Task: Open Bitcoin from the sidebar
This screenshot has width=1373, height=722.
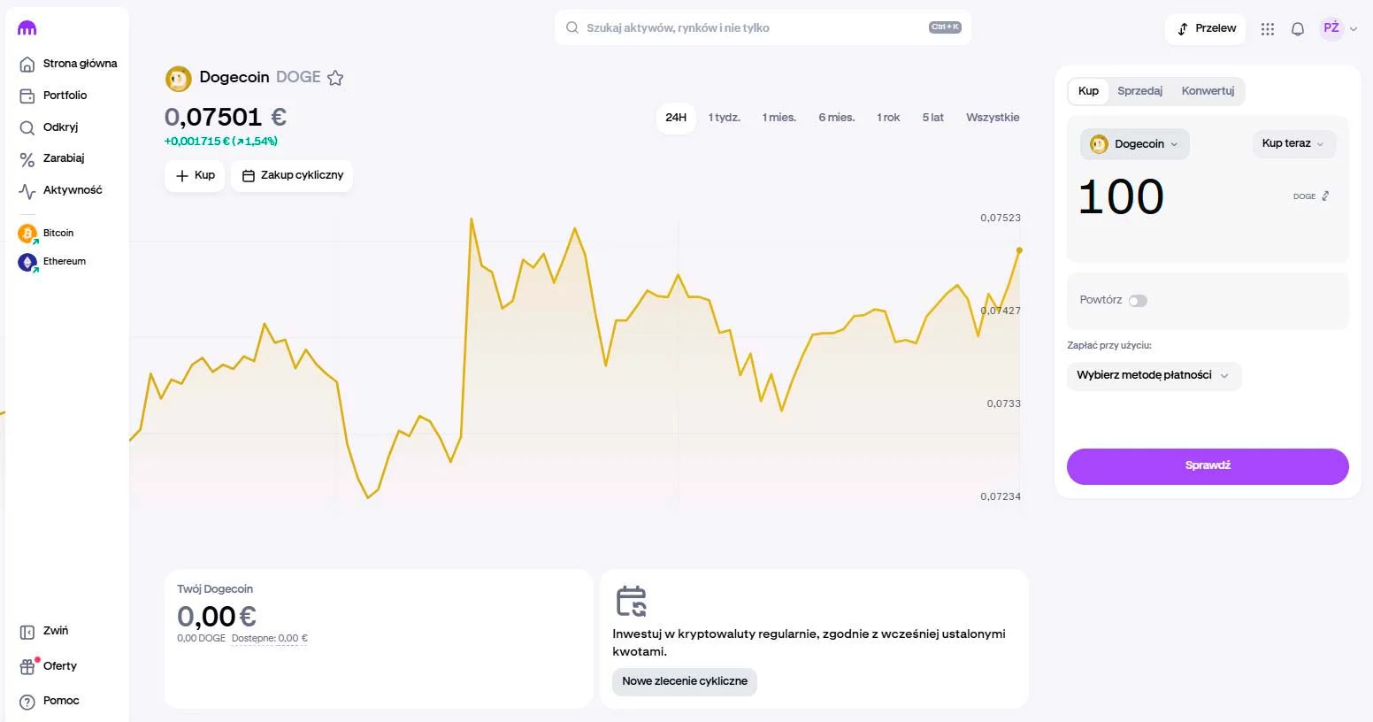Action: click(46, 234)
